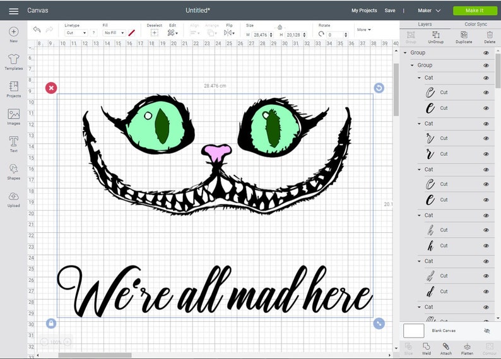Hide the first Cat layer group
The height and width of the screenshot is (359, 501).
pyautogui.click(x=486, y=78)
